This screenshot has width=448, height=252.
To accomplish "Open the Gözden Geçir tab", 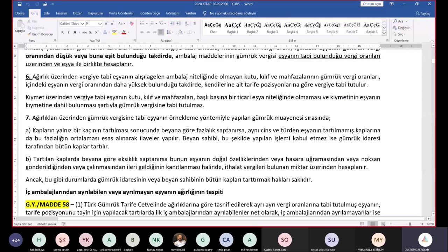I will (150, 13).
